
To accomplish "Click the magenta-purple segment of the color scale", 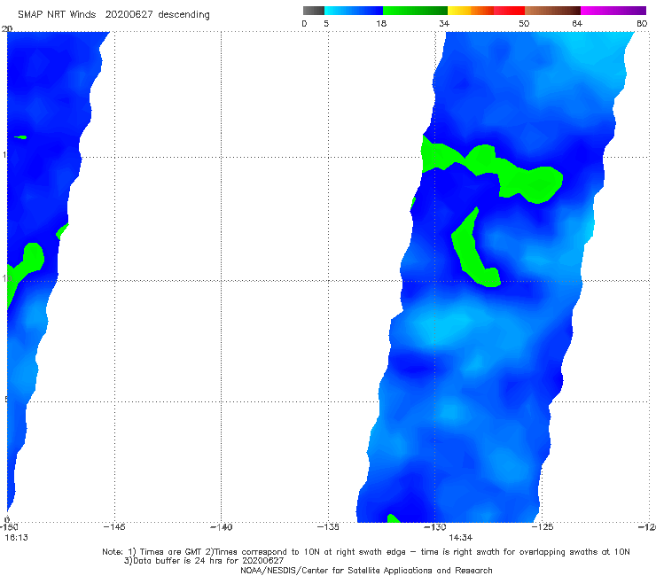I will [613, 11].
